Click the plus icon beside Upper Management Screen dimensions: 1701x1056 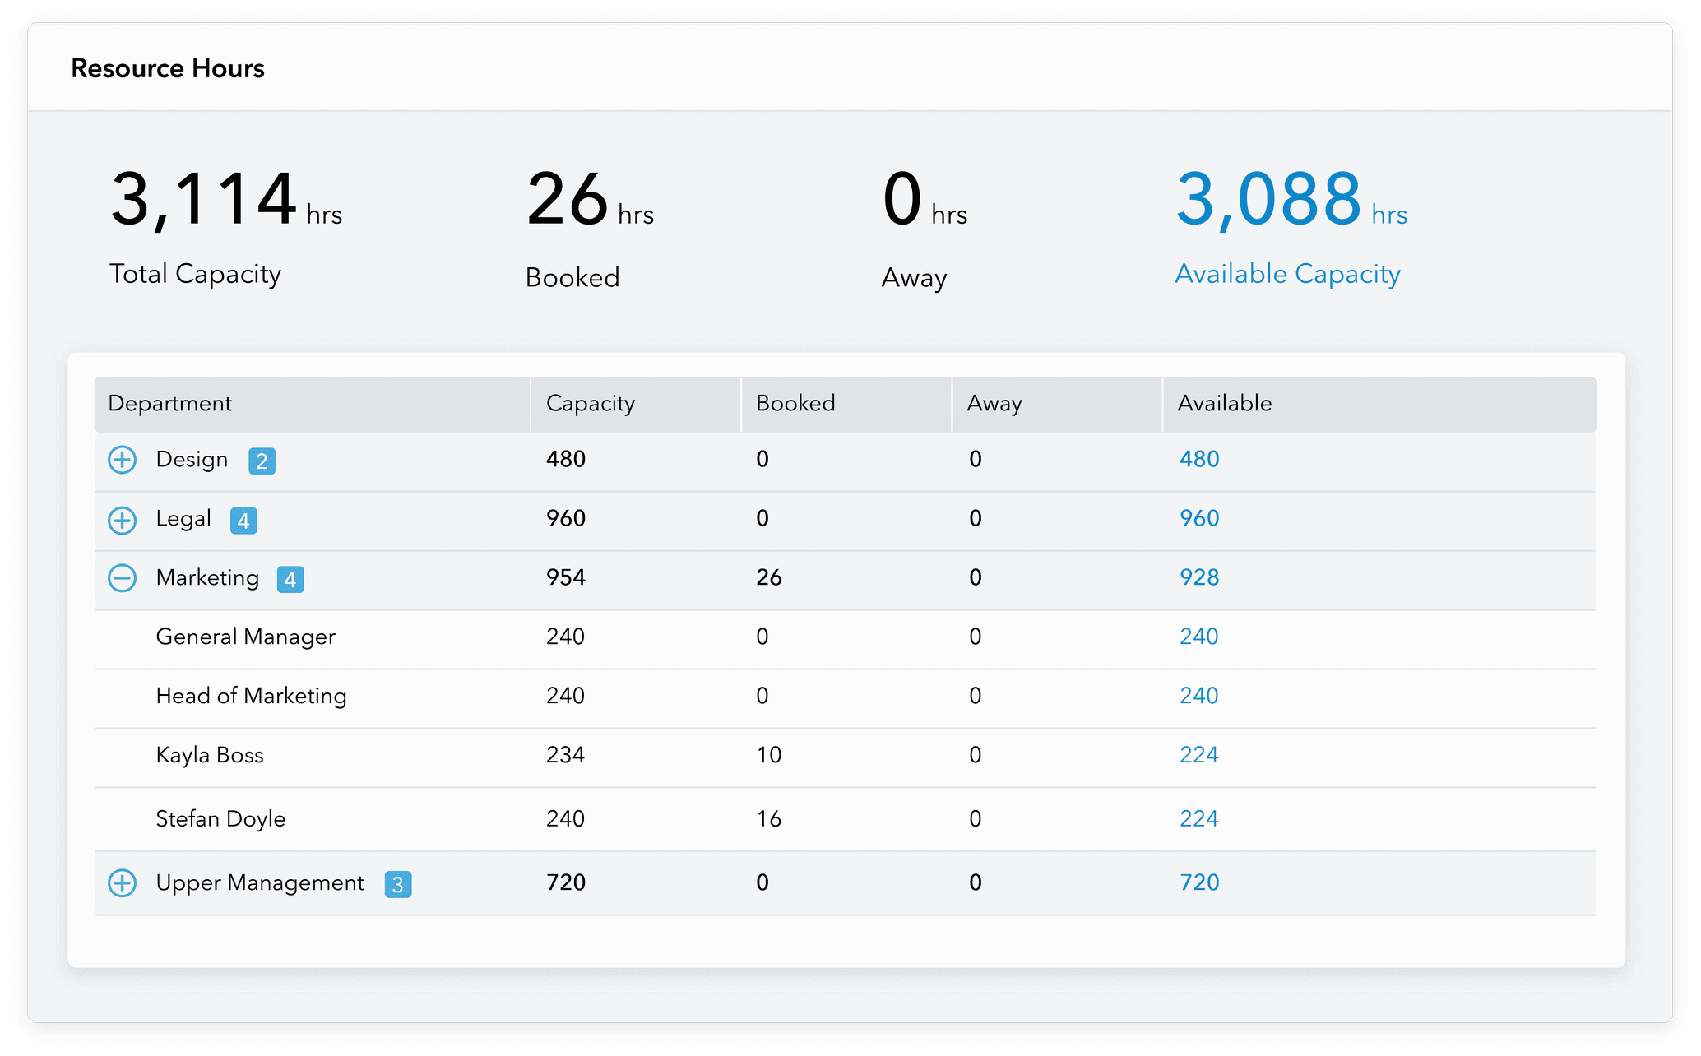click(x=123, y=882)
